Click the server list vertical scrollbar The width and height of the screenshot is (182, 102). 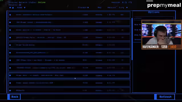[x=132, y=39]
